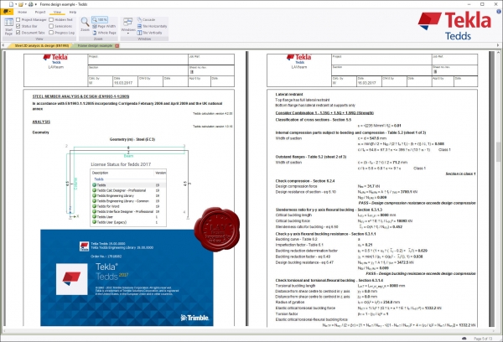Click the small status bar icon beside page count
This screenshot has height=342, width=503.
click(x=464, y=339)
